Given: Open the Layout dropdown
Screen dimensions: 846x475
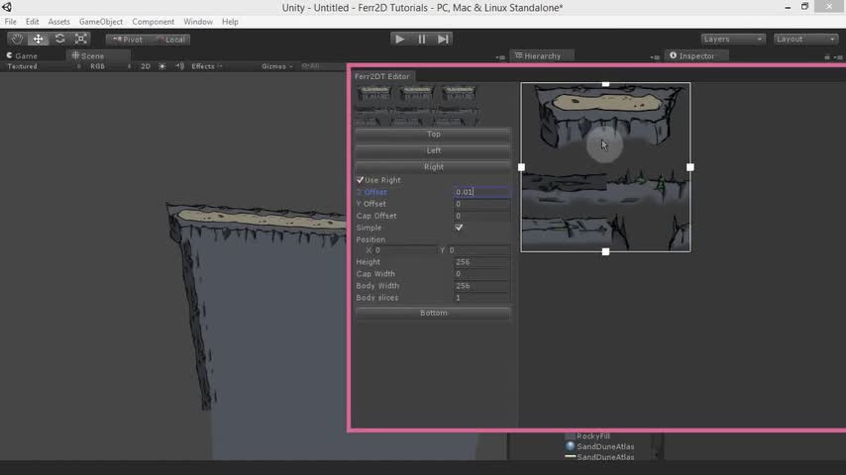Looking at the screenshot, I should point(805,39).
